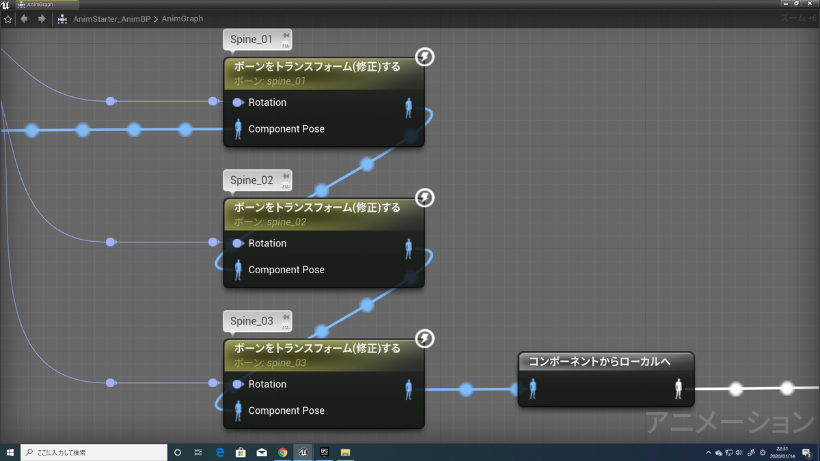Click the Windows search input field
This screenshot has width=820, height=461.
[x=94, y=452]
